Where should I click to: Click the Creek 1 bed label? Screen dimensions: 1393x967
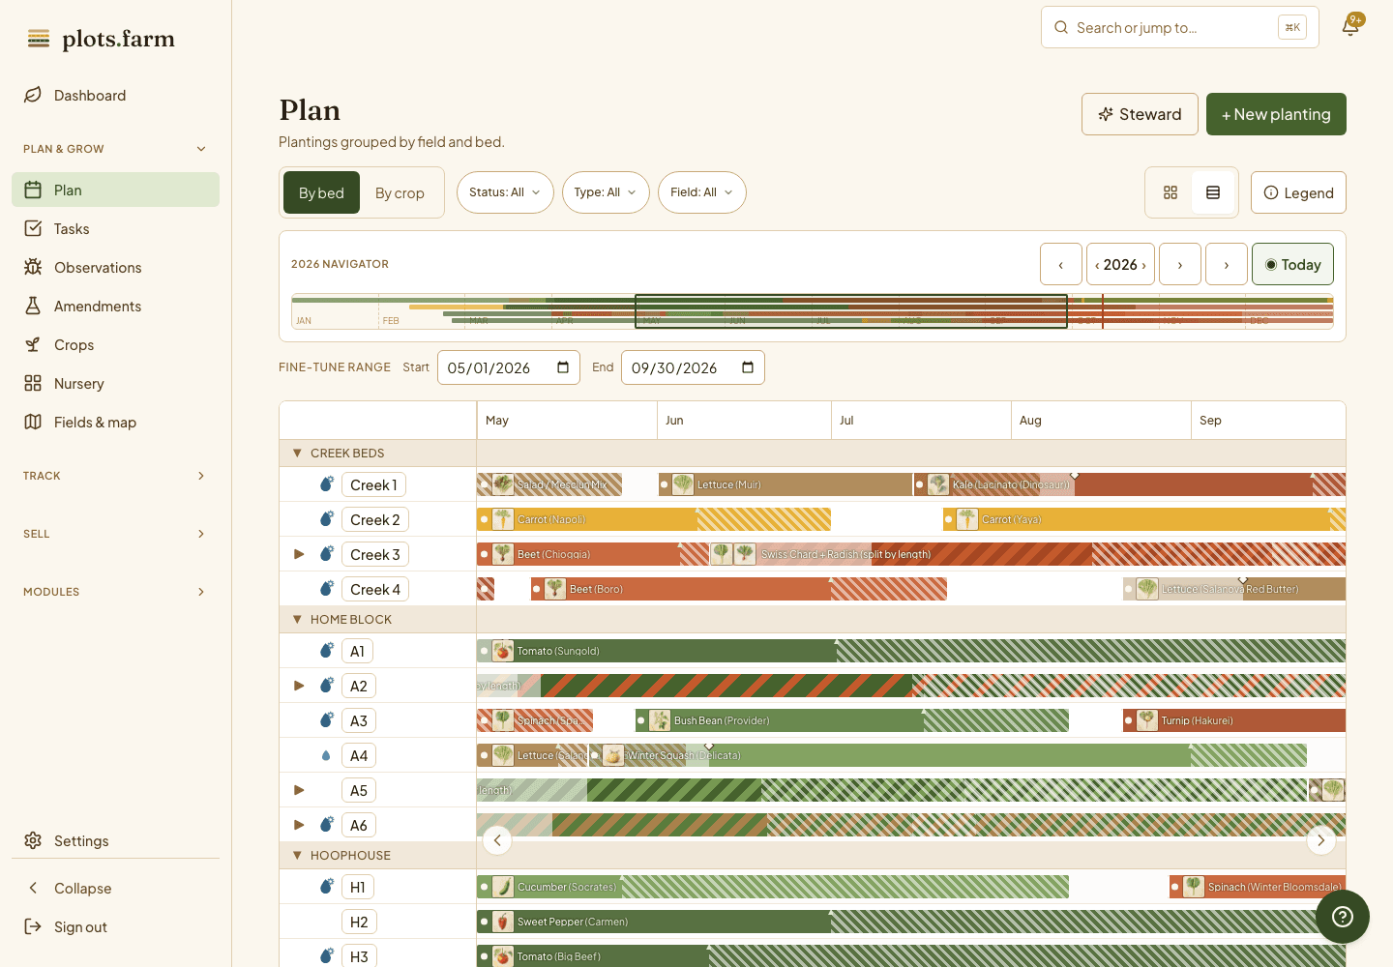pos(373,484)
